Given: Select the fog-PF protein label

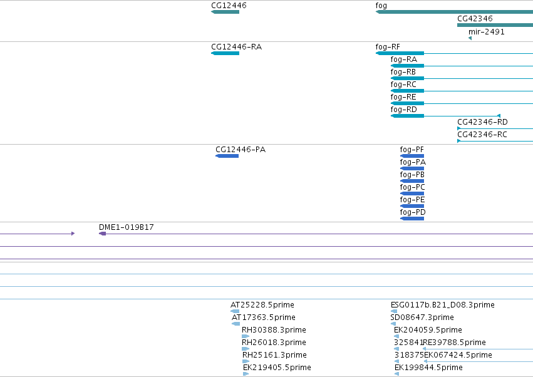Looking at the screenshot, I should (411, 150).
